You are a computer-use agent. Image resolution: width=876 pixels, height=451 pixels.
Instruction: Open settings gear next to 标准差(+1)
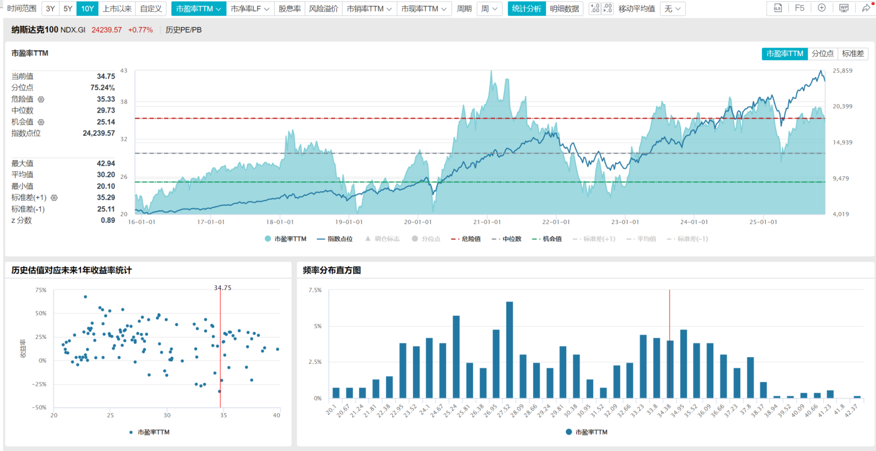pyautogui.click(x=54, y=198)
